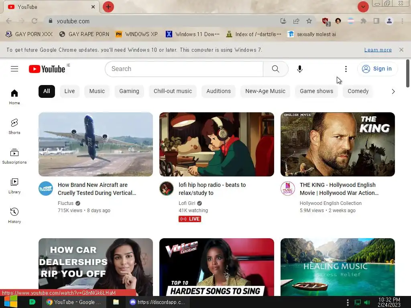Open Subscriptions in the sidebar
The height and width of the screenshot is (308, 411).
pos(14,156)
